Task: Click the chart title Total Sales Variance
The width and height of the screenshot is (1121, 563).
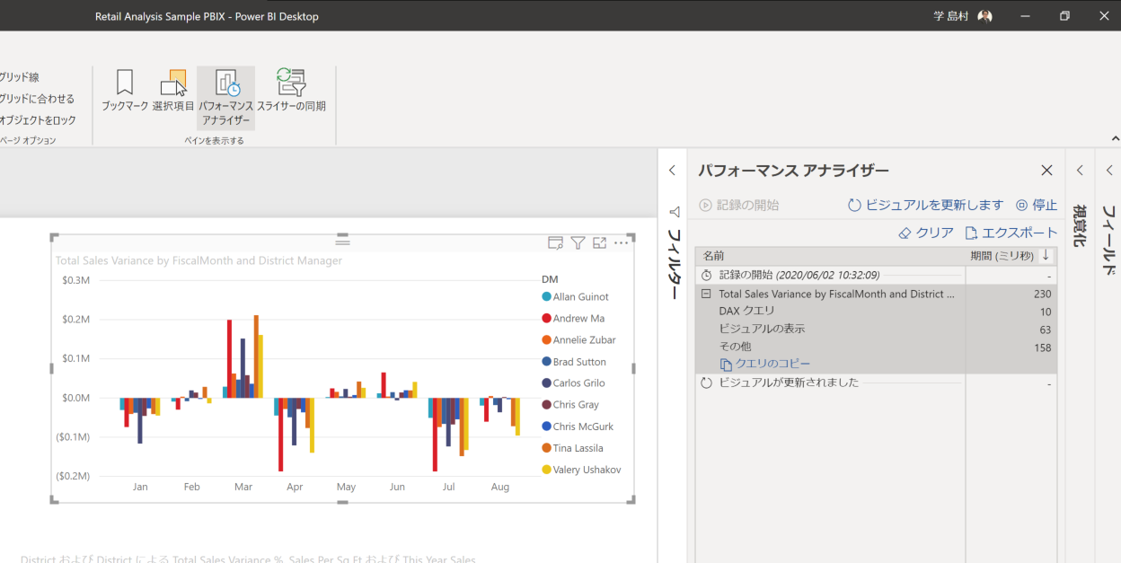Action: pos(199,260)
